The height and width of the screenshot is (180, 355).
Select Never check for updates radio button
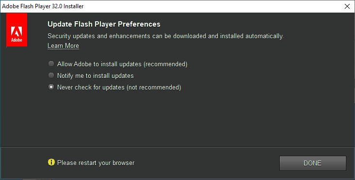(51, 87)
